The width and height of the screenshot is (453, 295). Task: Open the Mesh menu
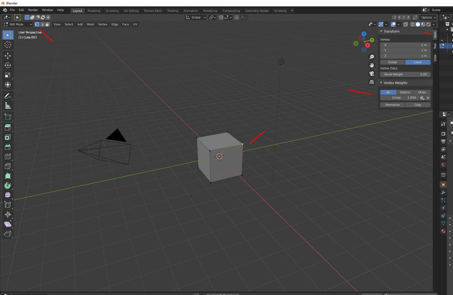point(90,24)
